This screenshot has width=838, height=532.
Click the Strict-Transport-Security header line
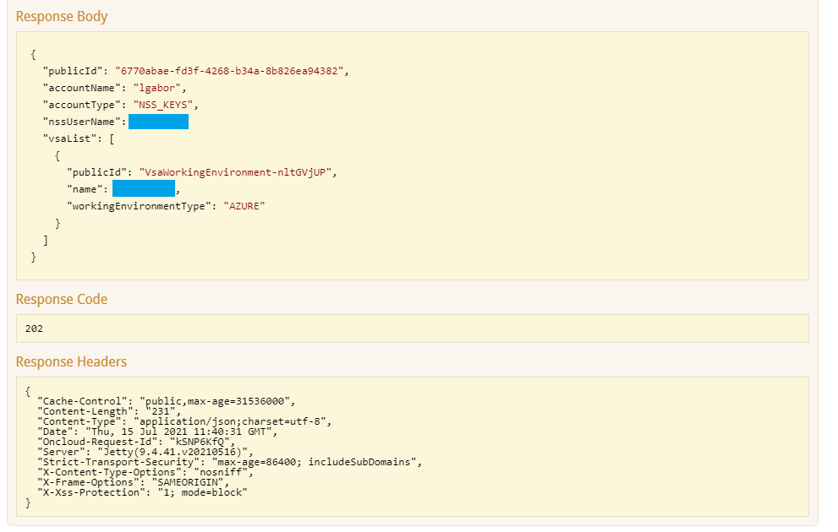230,462
